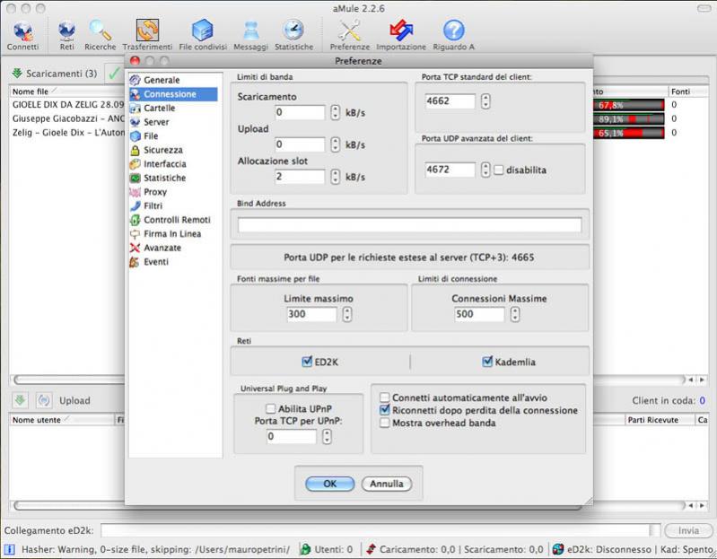The width and height of the screenshot is (717, 559).
Task: Click the Client in coda count
Action: (x=702, y=400)
